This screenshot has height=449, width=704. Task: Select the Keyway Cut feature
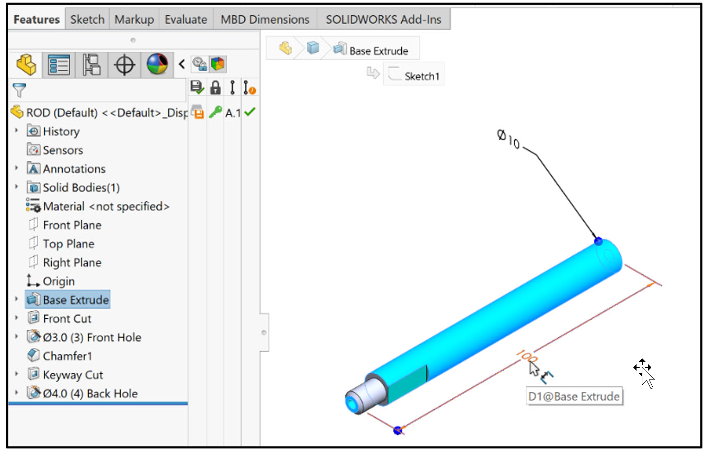(x=72, y=374)
